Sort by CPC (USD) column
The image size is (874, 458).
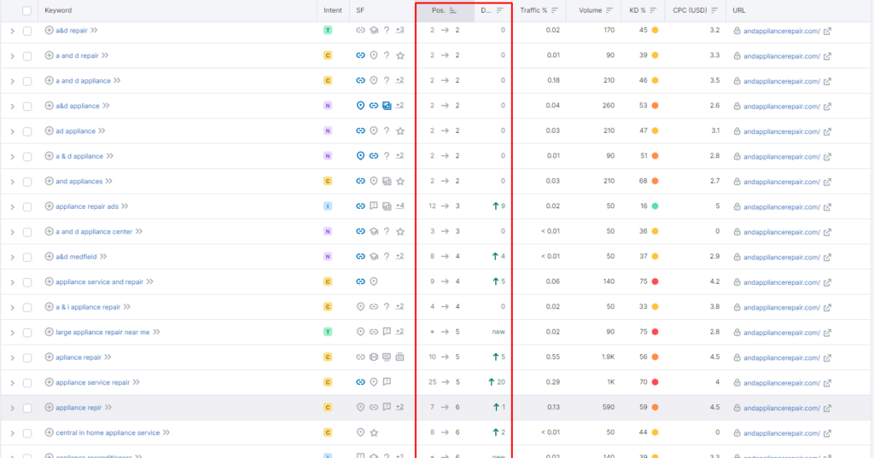click(714, 10)
